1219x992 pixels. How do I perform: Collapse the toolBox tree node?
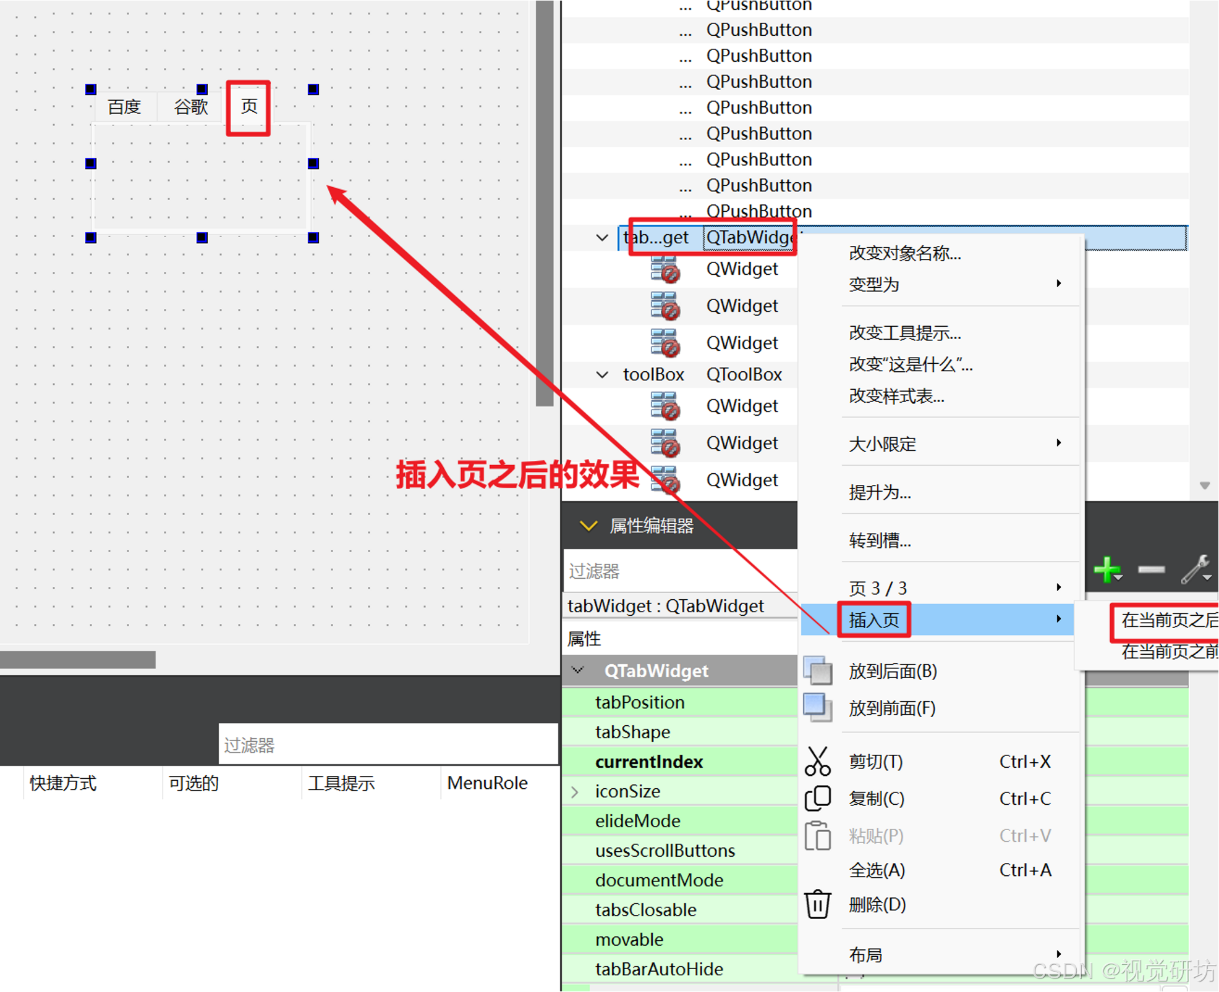pos(602,374)
